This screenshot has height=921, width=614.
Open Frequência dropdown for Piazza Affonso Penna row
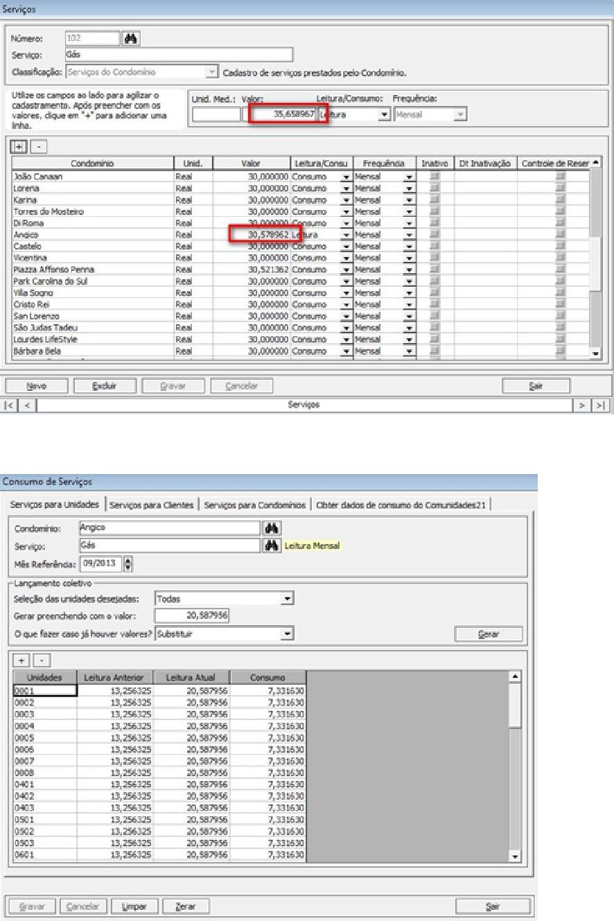[409, 270]
